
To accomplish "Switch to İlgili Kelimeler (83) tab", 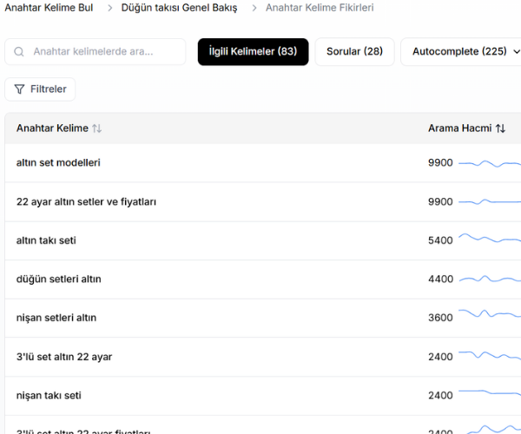I will click(253, 52).
